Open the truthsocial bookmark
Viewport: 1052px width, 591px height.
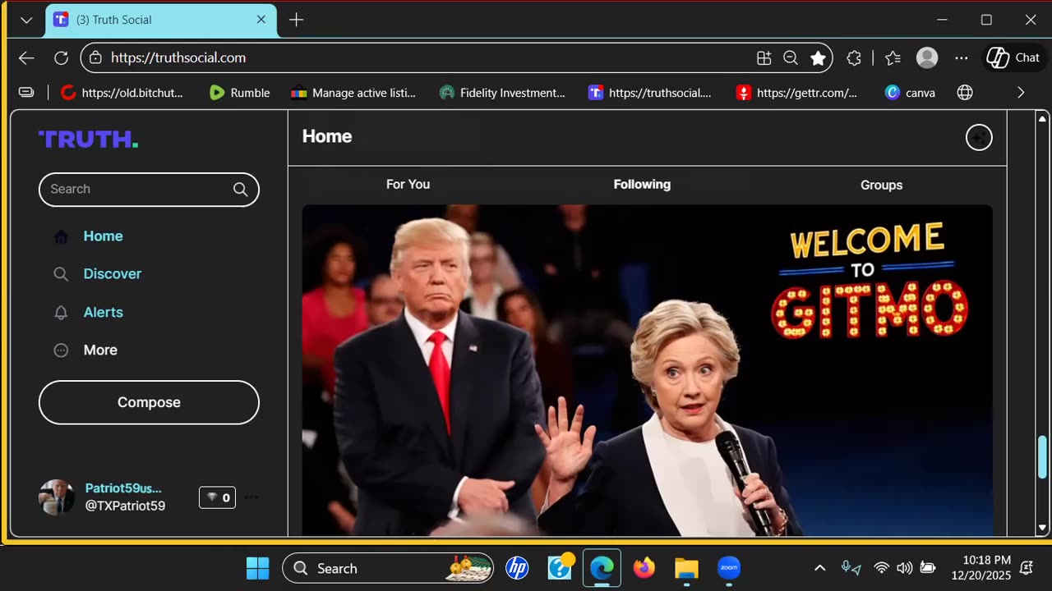[x=650, y=93]
